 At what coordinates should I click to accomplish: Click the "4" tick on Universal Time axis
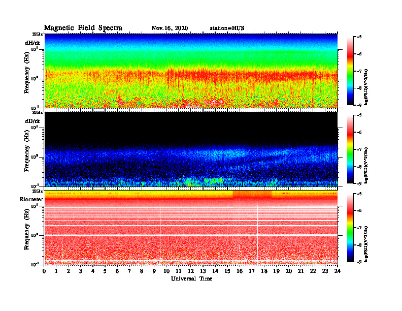point(93,271)
